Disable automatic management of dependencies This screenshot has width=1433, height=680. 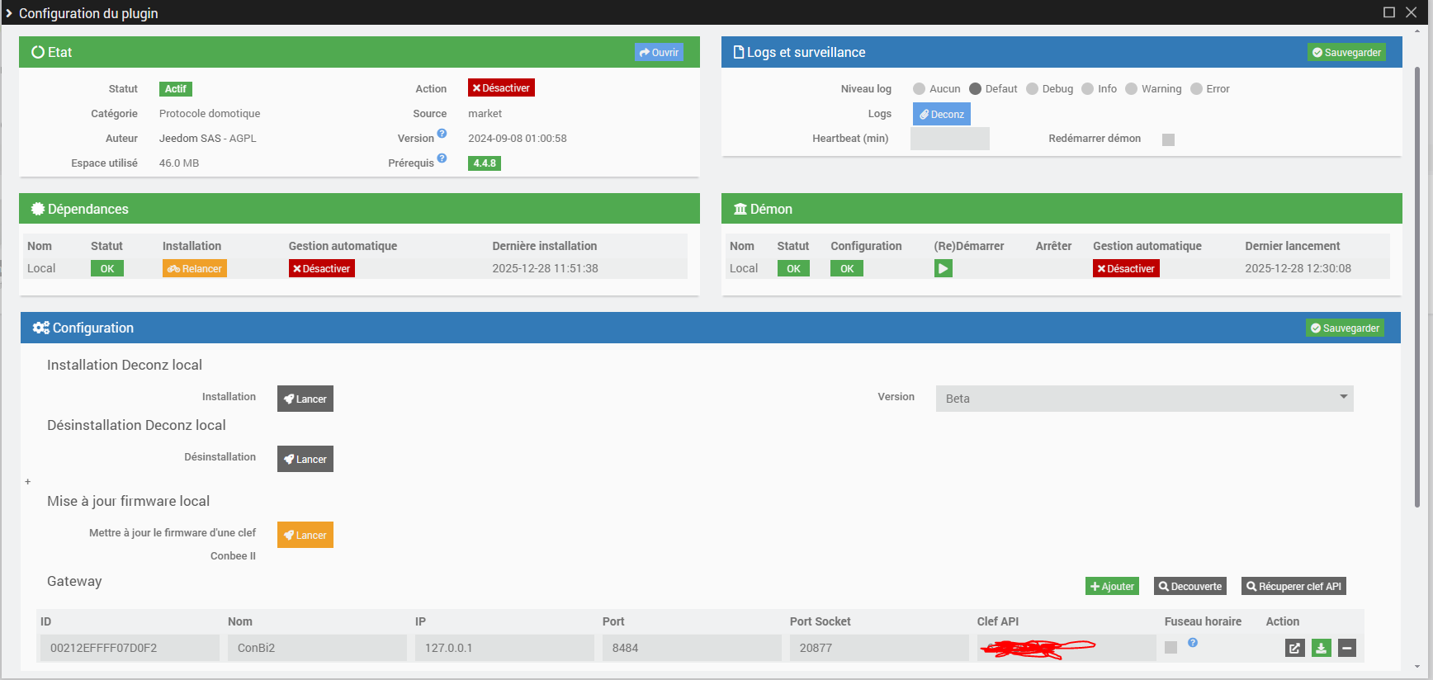tap(322, 268)
